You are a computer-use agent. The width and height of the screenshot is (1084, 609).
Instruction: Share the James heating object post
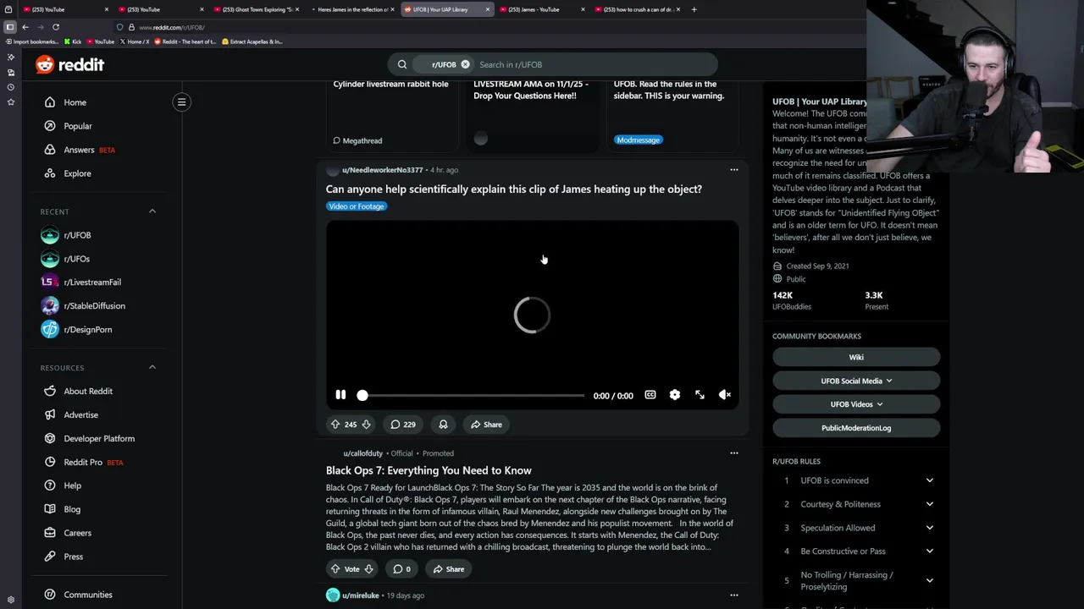tap(486, 425)
